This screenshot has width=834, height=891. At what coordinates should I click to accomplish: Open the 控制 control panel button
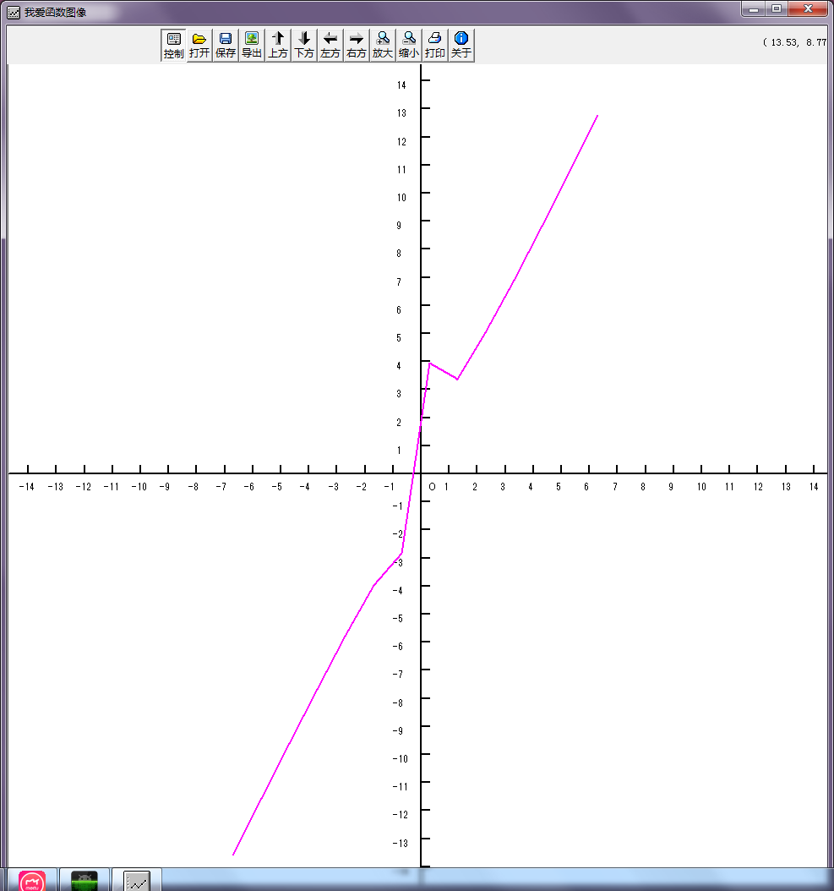click(x=173, y=46)
